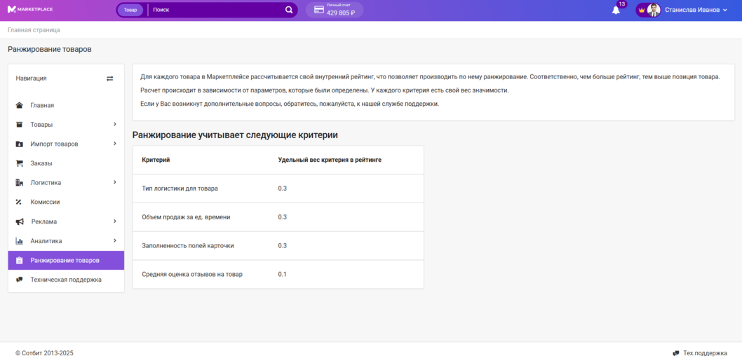Expand the Товары submenu chevron
This screenshot has width=742, height=363.
[114, 125]
